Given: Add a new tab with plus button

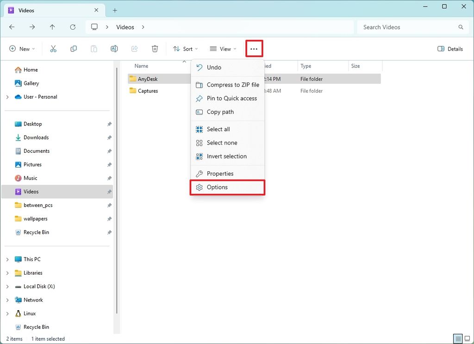Looking at the screenshot, I should tap(115, 10).
